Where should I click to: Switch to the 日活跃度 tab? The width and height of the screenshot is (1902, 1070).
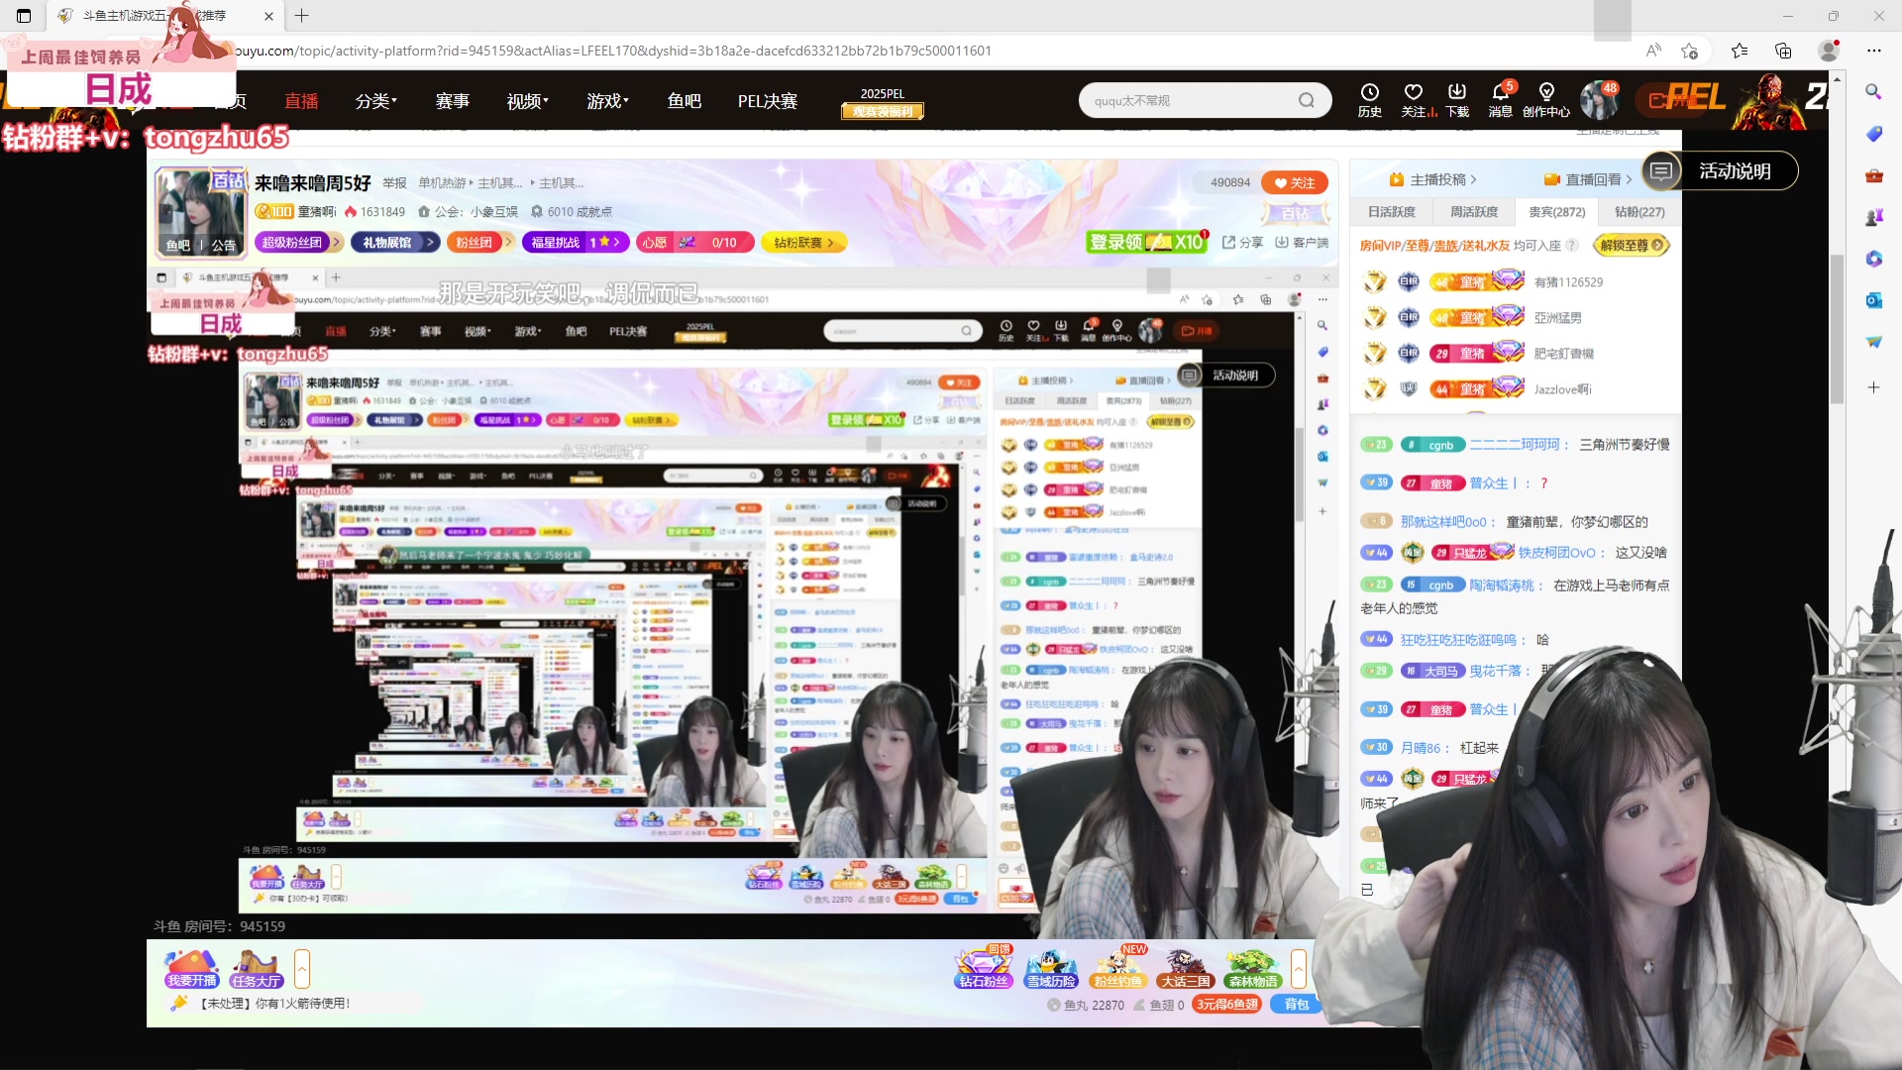[x=1392, y=211]
